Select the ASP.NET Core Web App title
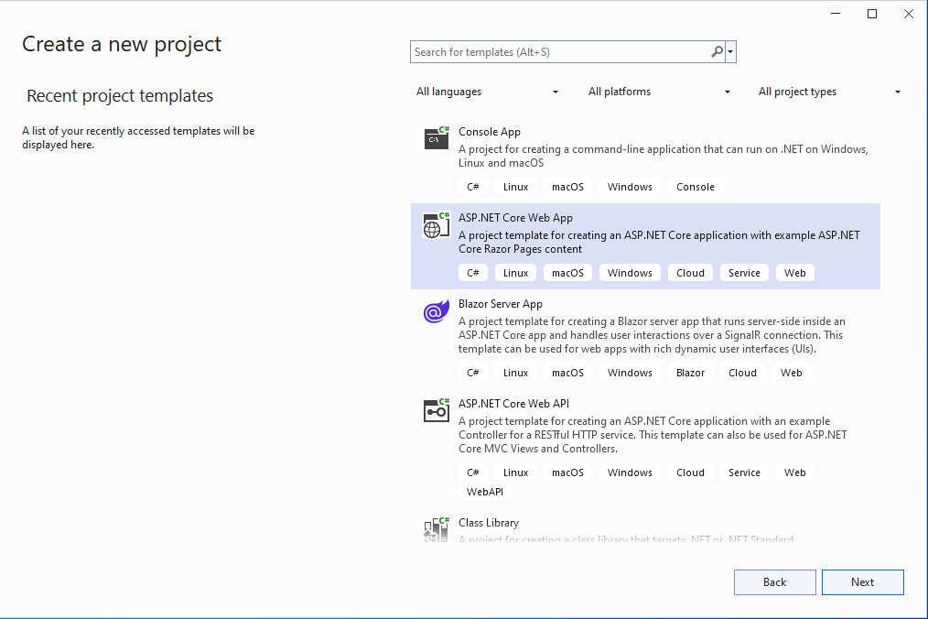 (515, 217)
